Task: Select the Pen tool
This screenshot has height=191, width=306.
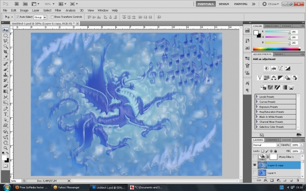Action: pos(6,108)
